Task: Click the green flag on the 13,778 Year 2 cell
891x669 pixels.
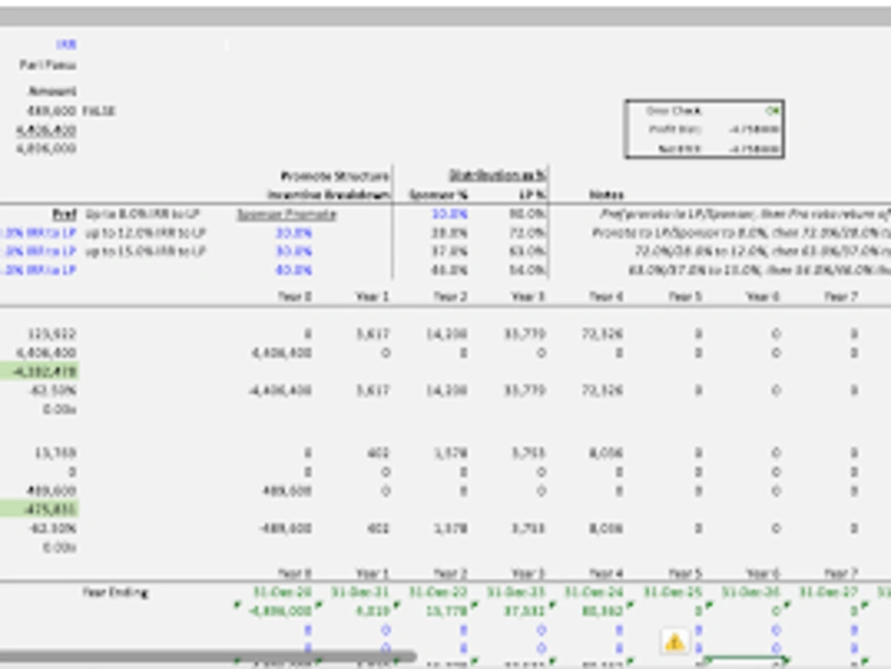Action: [x=473, y=605]
